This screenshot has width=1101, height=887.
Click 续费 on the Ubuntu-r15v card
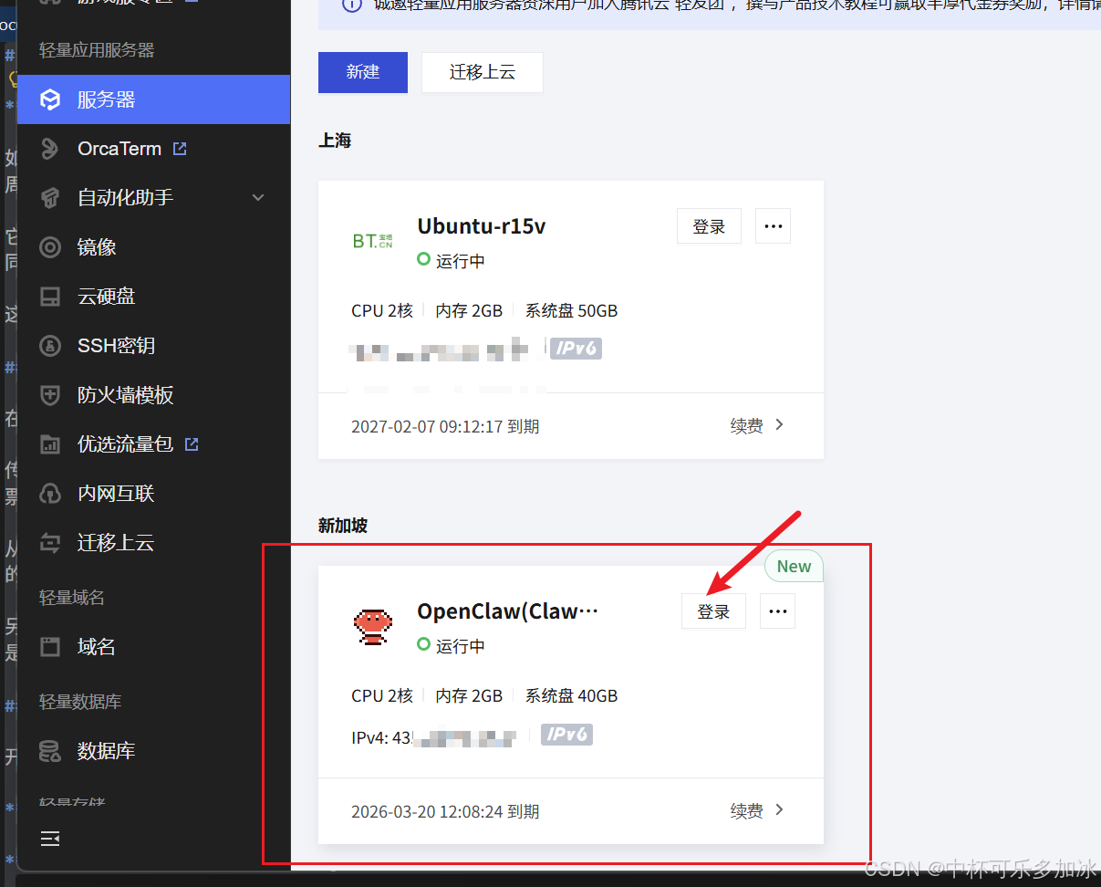746,426
